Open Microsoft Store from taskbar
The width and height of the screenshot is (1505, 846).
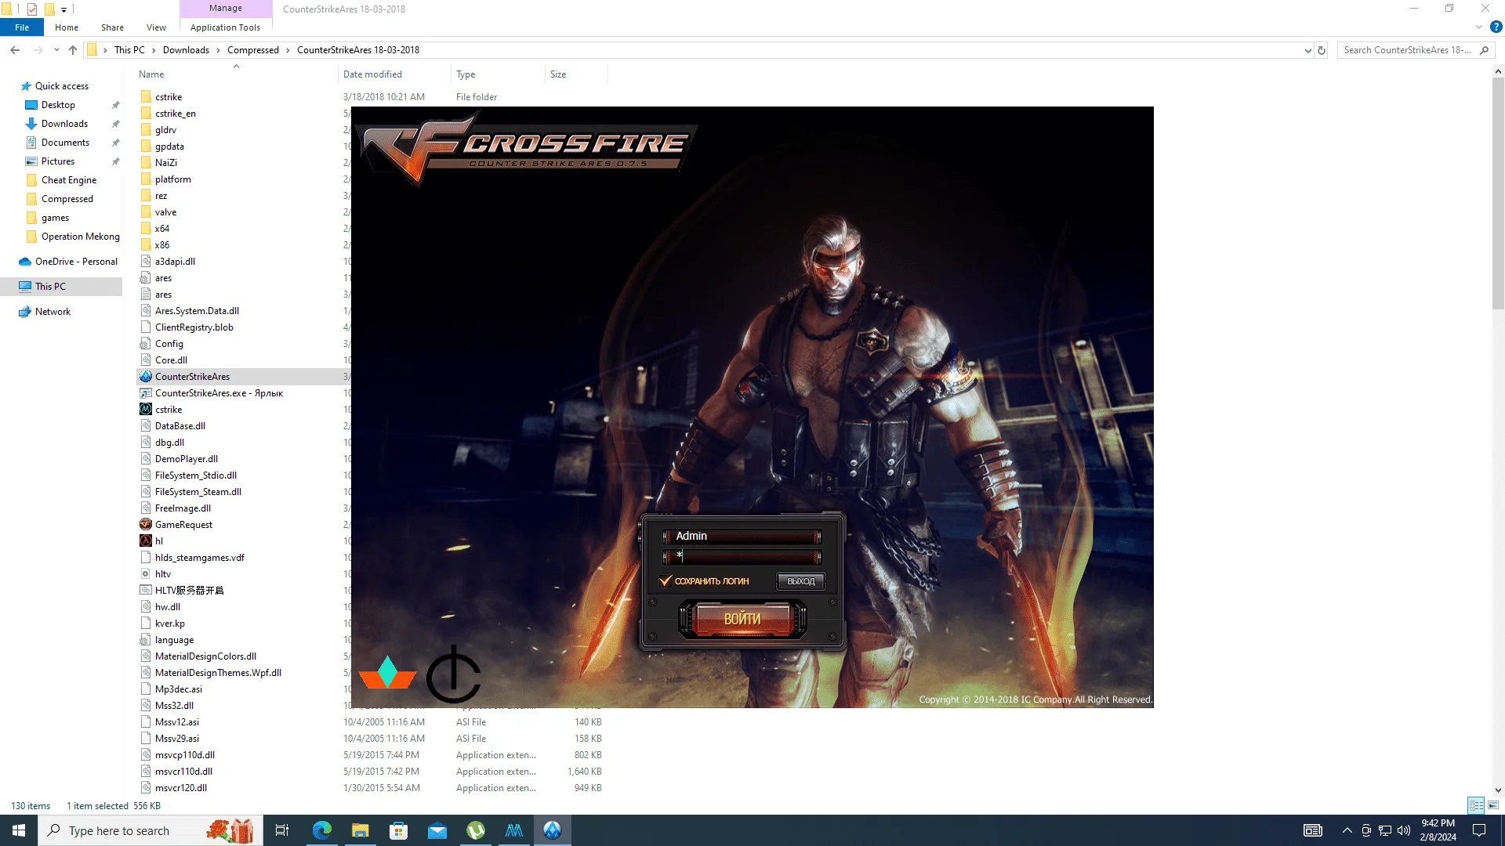(398, 830)
